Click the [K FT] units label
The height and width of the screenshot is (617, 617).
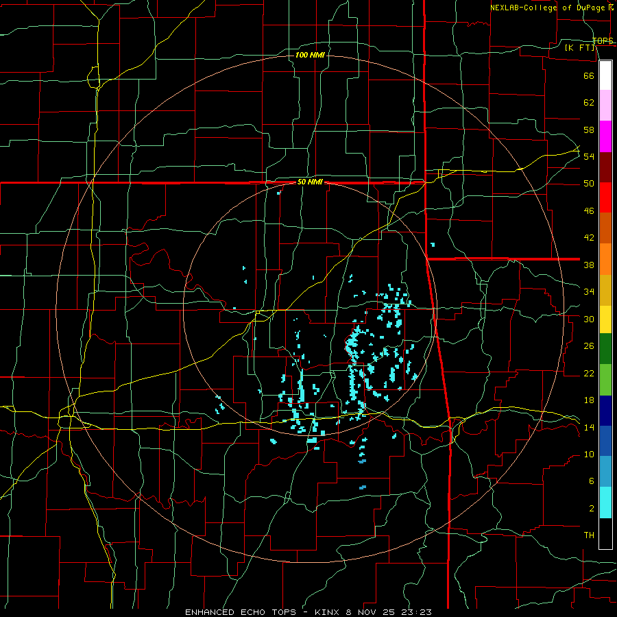pyautogui.click(x=579, y=47)
